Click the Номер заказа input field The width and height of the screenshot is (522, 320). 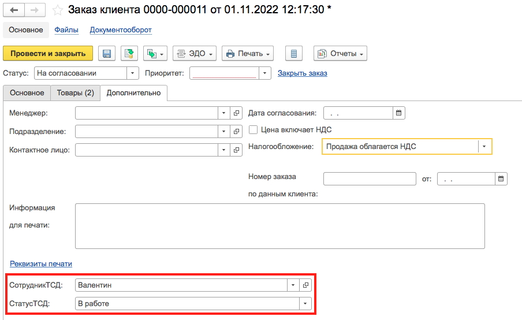click(370, 179)
